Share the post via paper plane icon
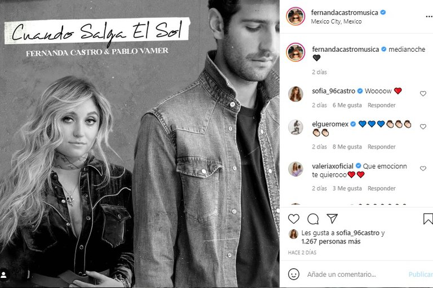 pos(332,219)
